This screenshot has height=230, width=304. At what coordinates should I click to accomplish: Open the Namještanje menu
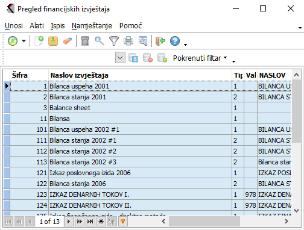click(92, 26)
